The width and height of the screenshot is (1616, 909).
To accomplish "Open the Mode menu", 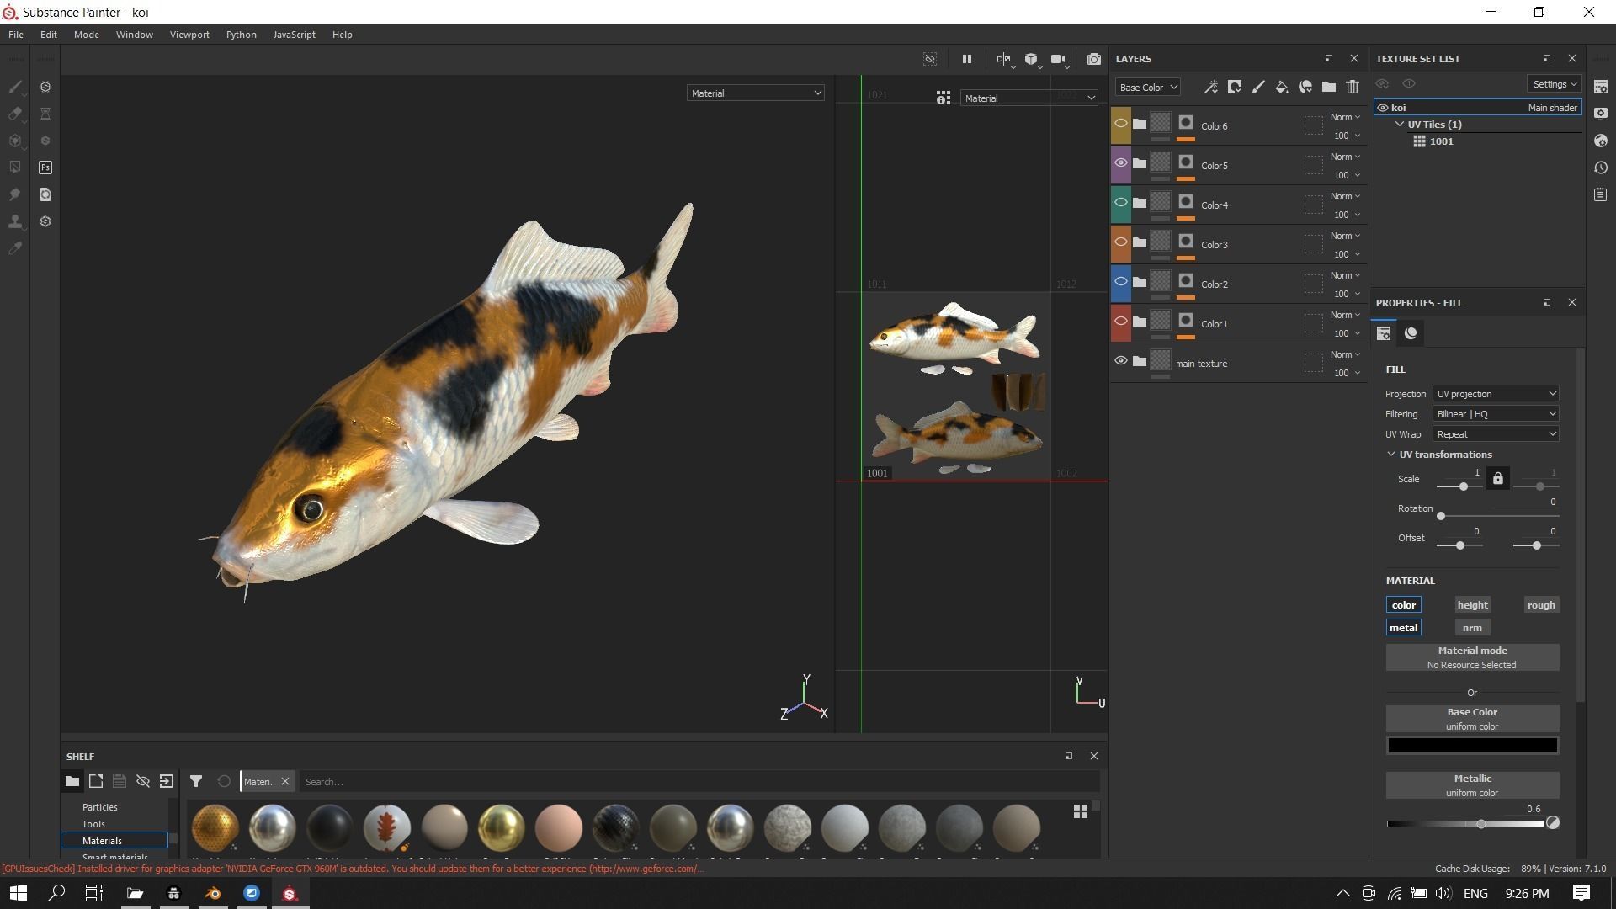I will pos(87,35).
